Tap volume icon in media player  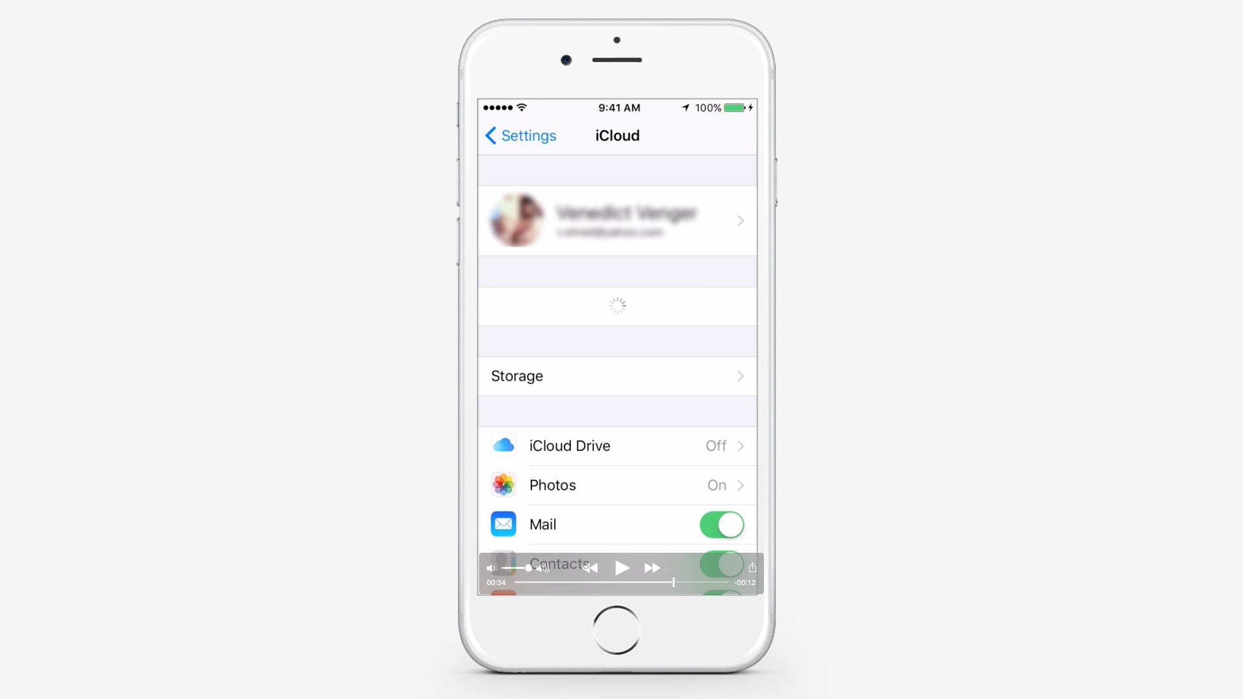tap(491, 567)
